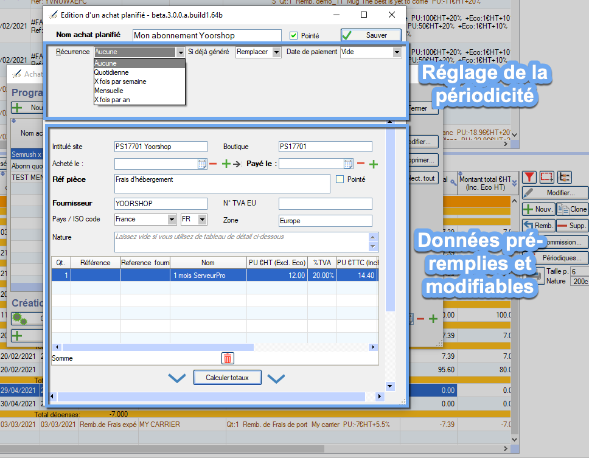Click the Zone field Europe
The width and height of the screenshot is (589, 458).
pyautogui.click(x=326, y=221)
